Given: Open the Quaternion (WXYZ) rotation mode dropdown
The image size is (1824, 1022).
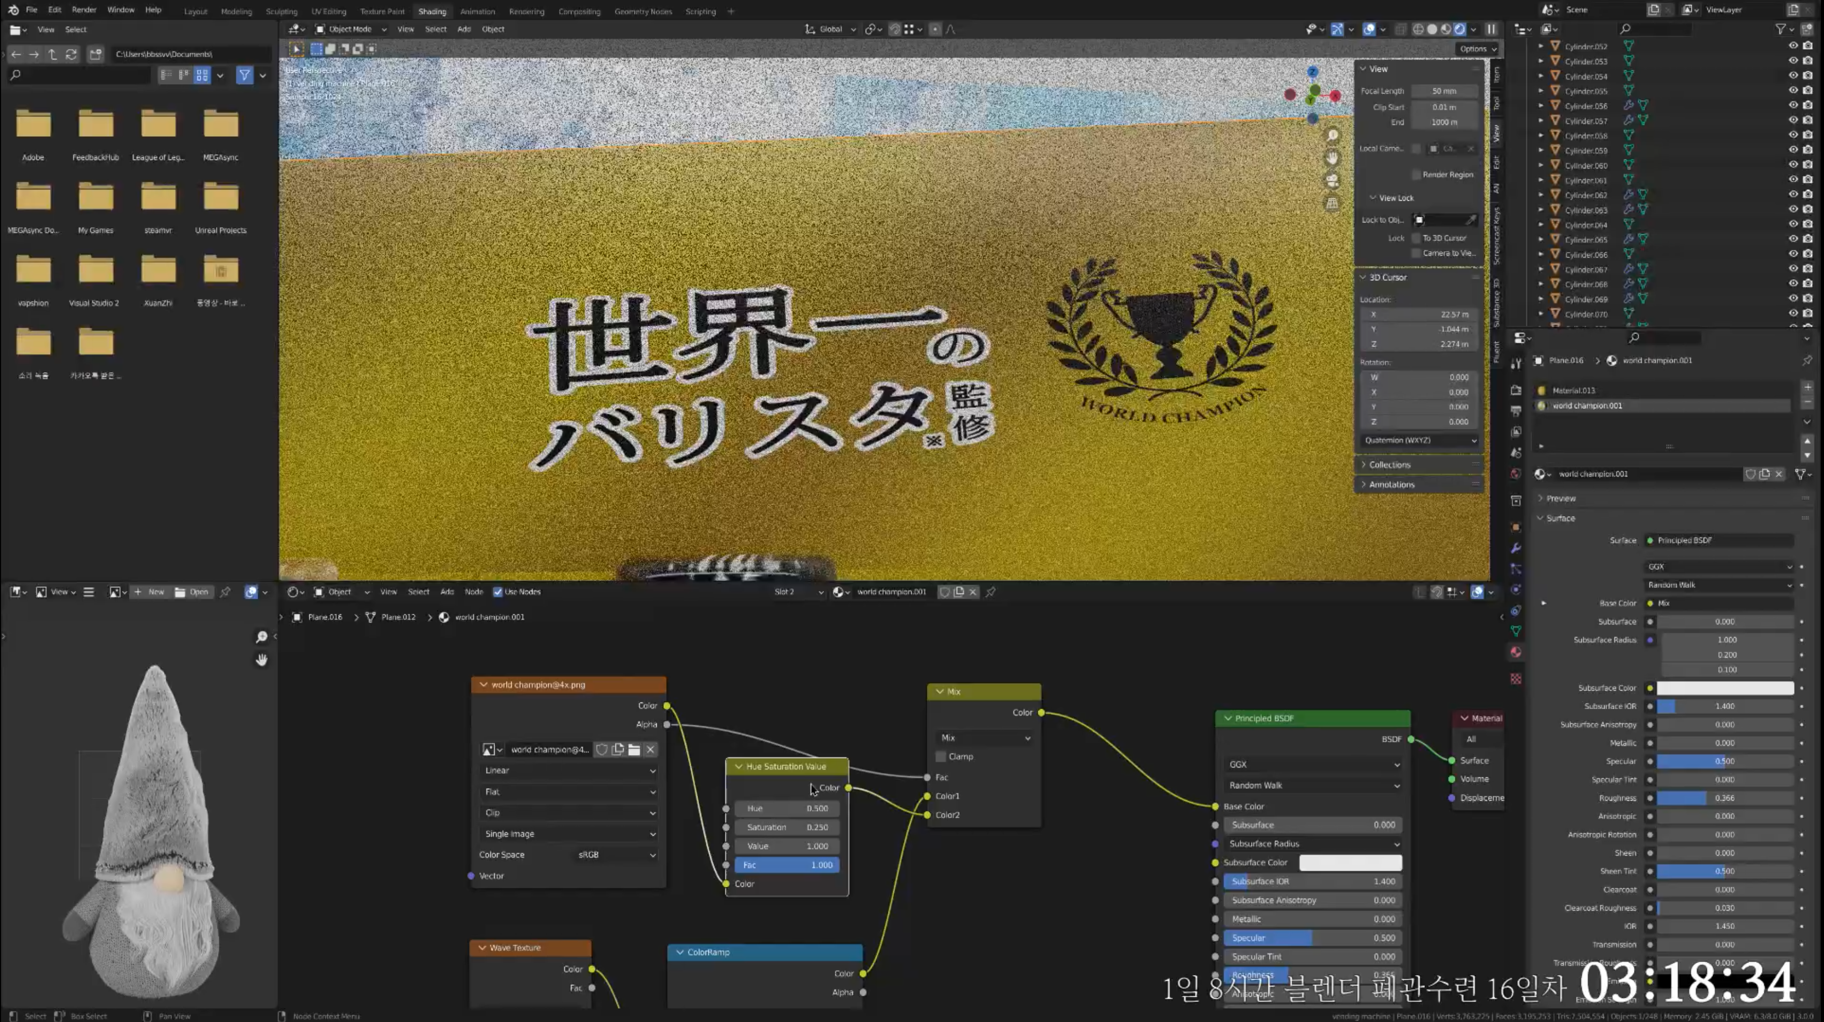Looking at the screenshot, I should 1419,440.
